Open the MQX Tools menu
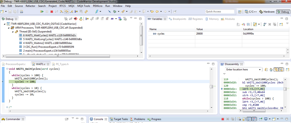 click(x=84, y=6)
